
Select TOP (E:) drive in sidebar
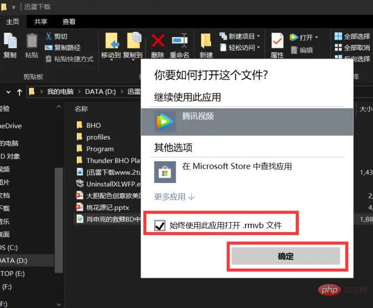[12, 274]
